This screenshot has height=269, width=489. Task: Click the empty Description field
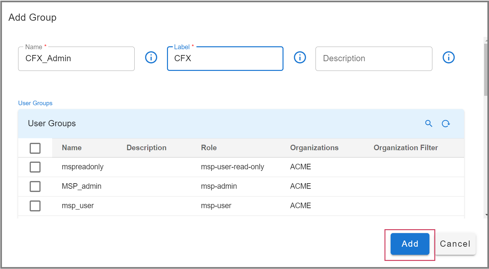[373, 59]
